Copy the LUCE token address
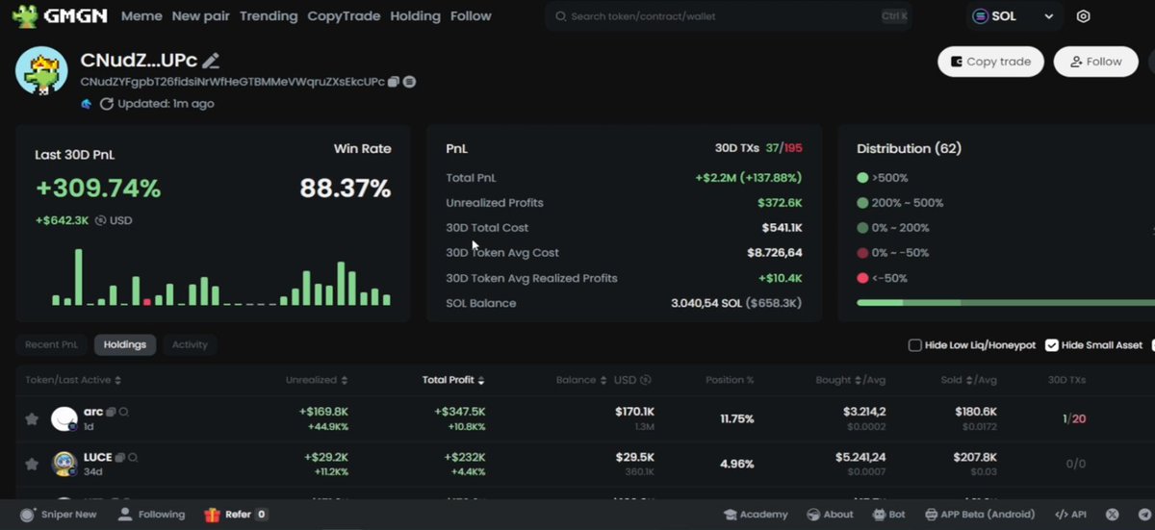The width and height of the screenshot is (1155, 530). pos(120,458)
